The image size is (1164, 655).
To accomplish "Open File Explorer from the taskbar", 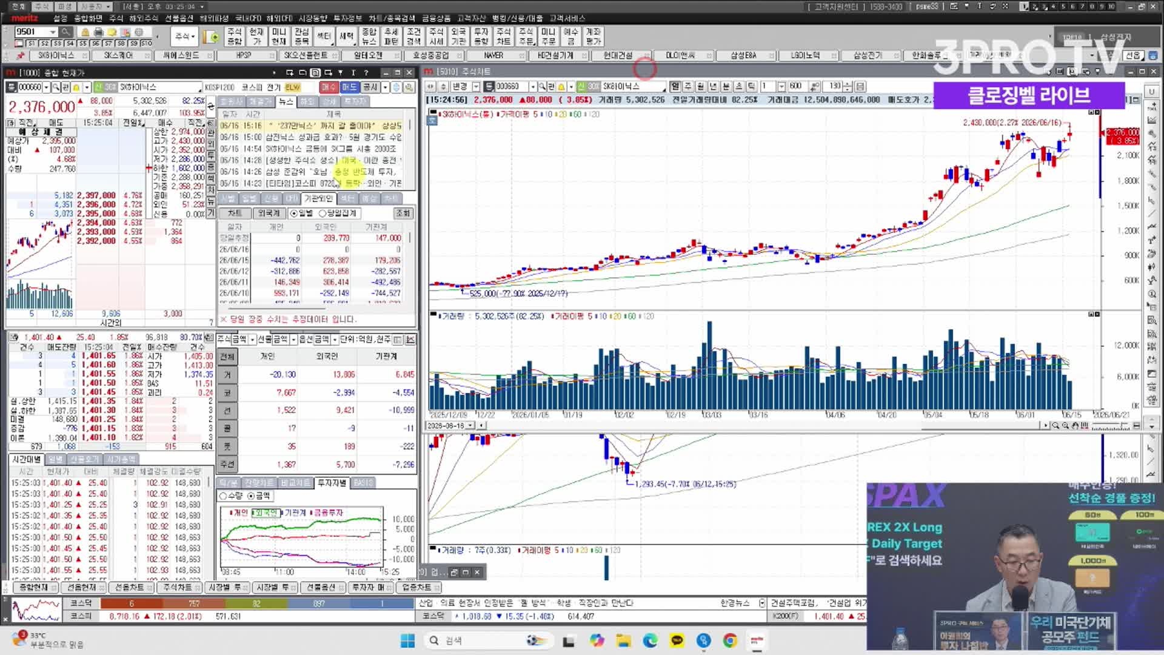I will click(624, 640).
